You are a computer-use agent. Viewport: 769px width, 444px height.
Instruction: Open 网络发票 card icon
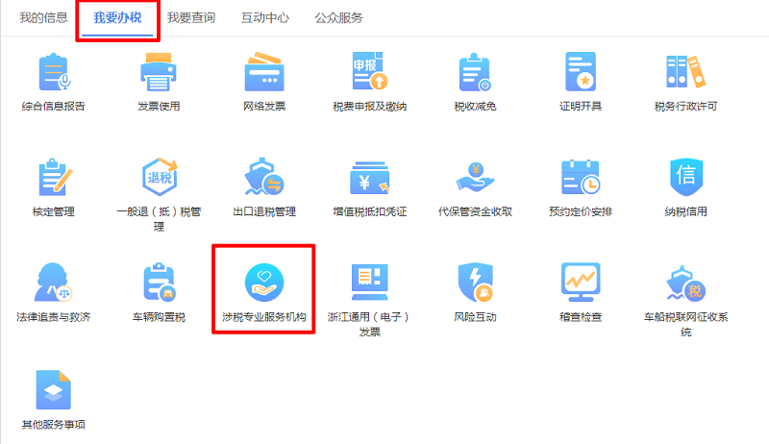264,73
